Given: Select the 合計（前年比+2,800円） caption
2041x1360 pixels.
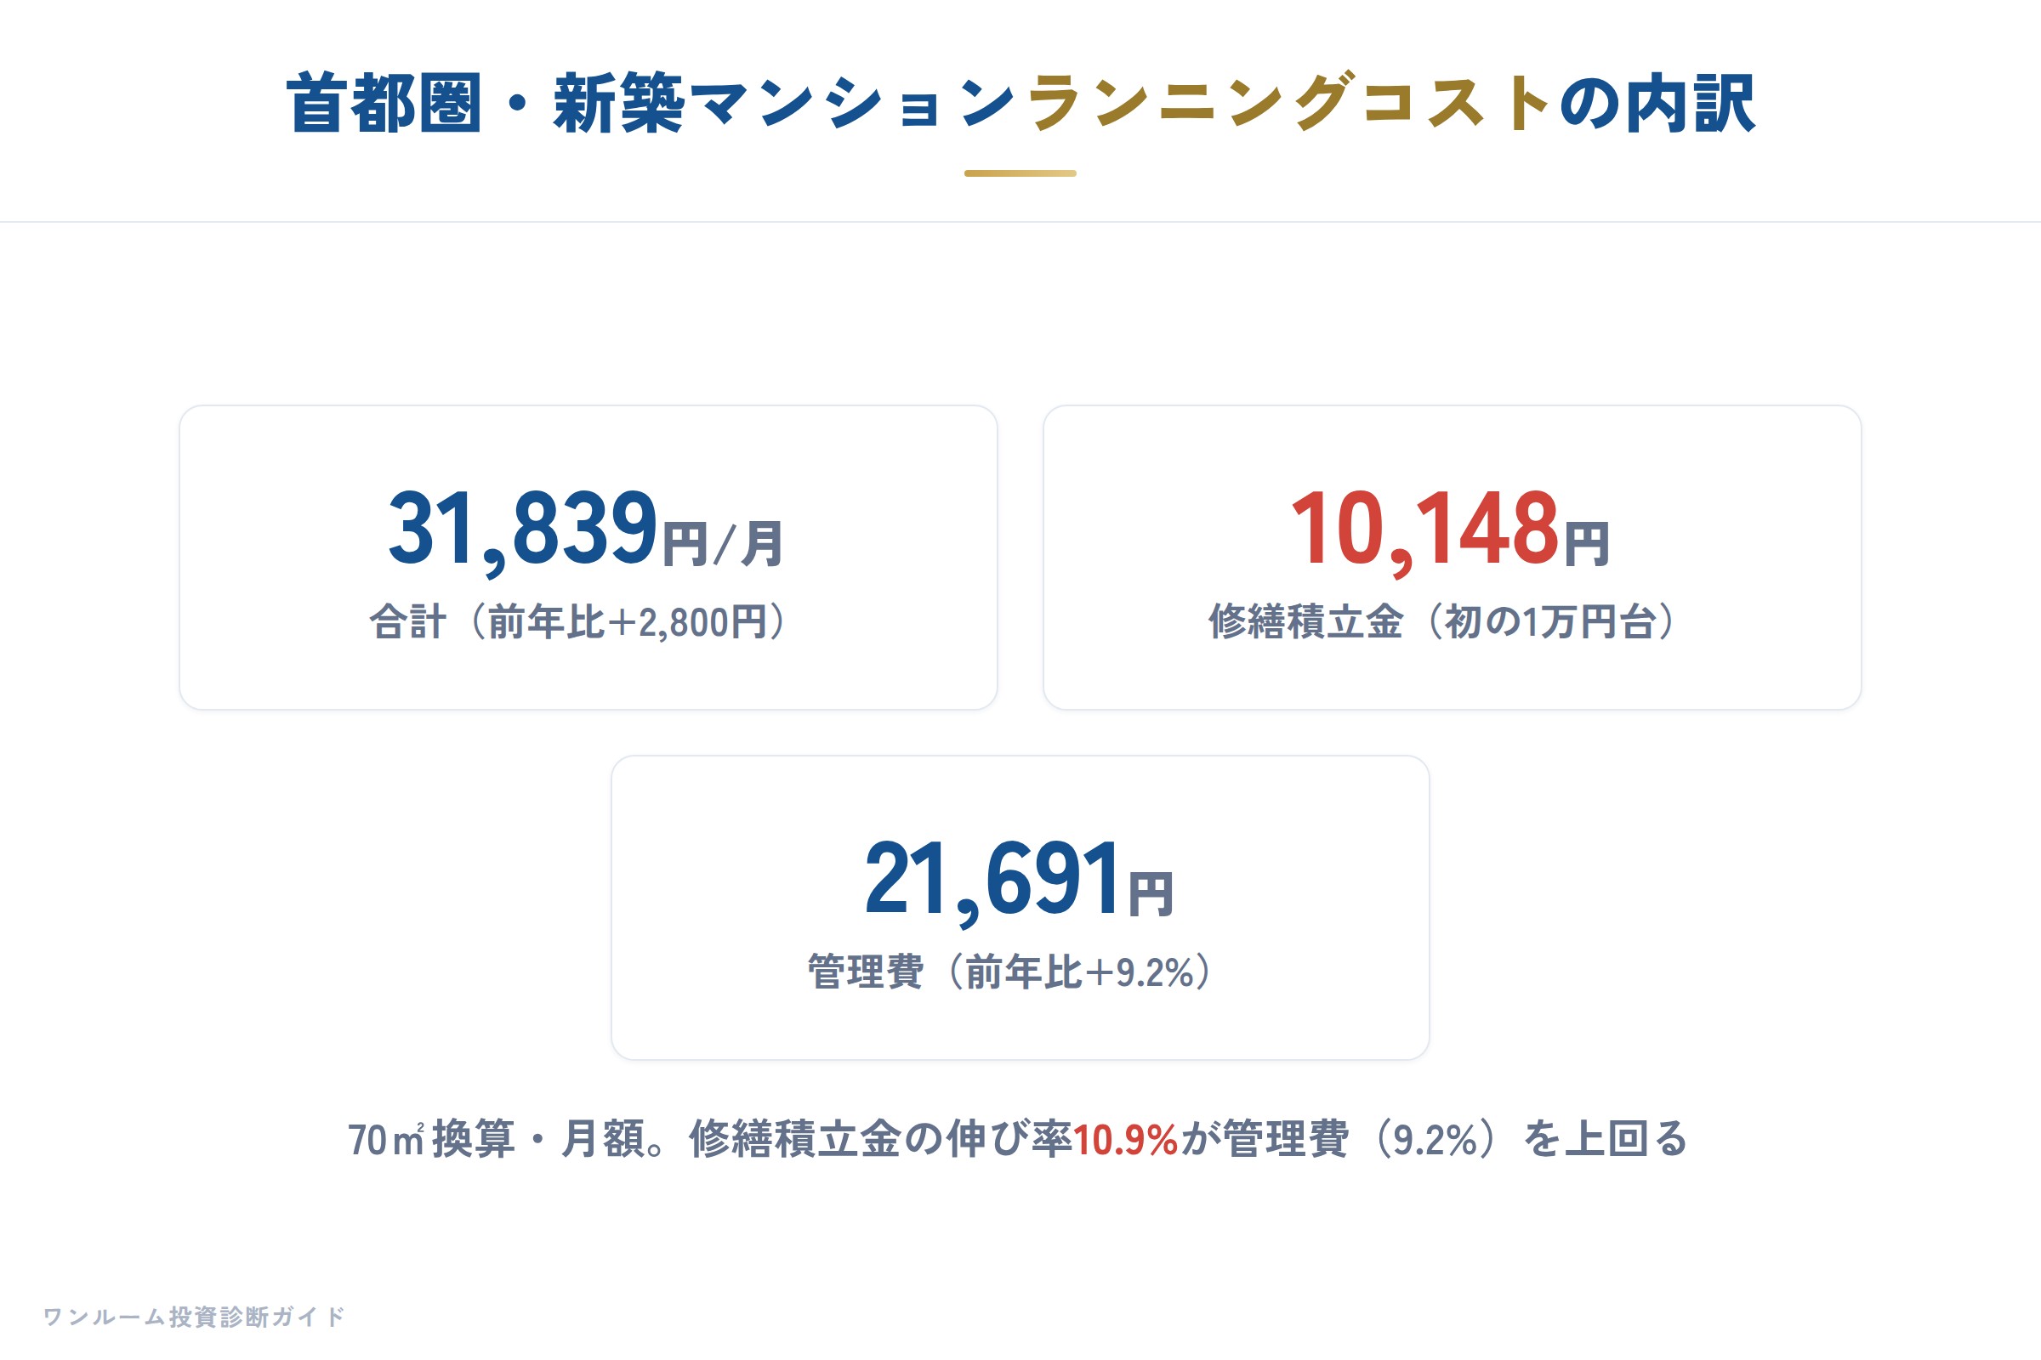Looking at the screenshot, I should click(579, 622).
